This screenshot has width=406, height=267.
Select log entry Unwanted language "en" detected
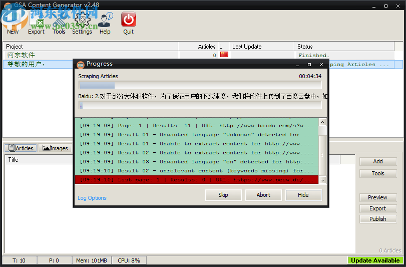[197, 162]
